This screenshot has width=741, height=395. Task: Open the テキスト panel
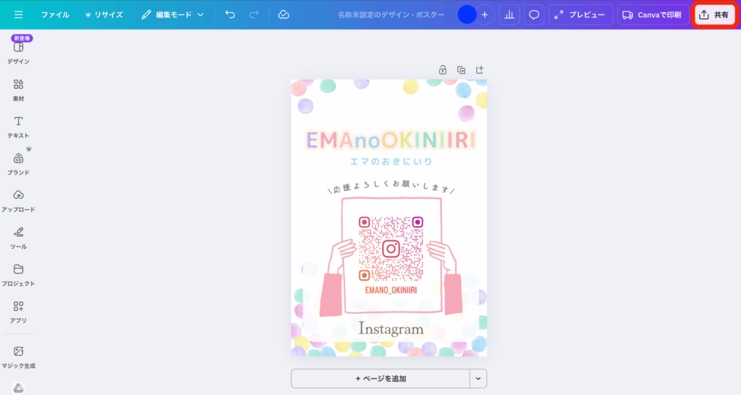pos(18,127)
